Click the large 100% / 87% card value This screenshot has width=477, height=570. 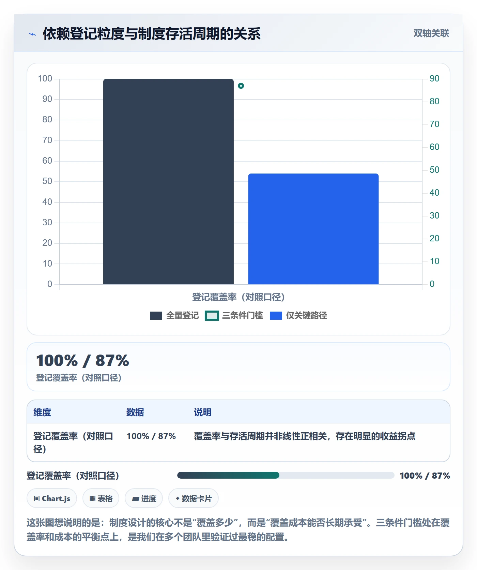tap(83, 361)
